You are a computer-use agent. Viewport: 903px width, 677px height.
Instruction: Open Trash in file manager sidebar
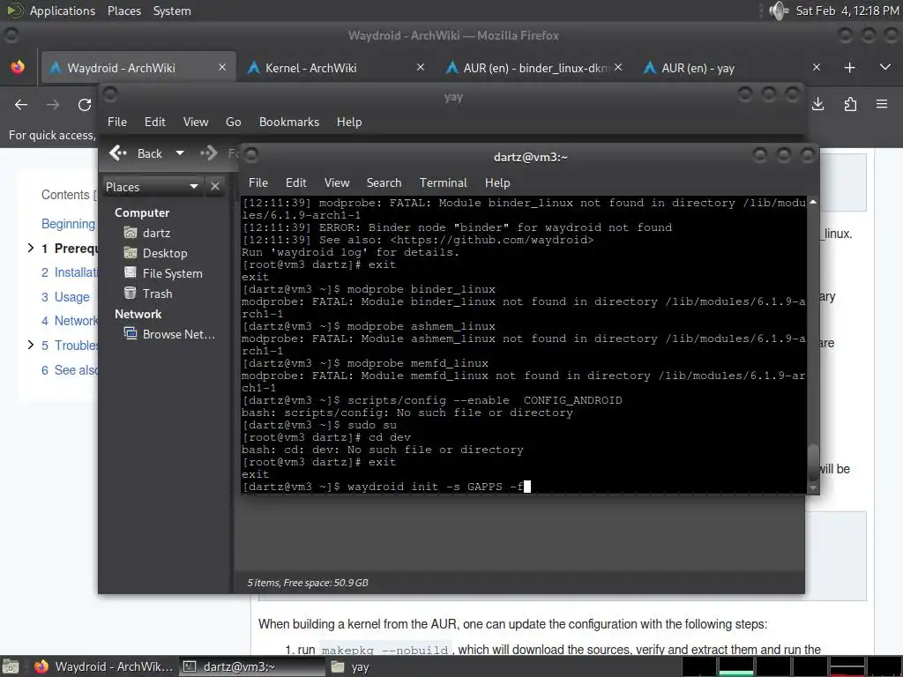(x=148, y=294)
